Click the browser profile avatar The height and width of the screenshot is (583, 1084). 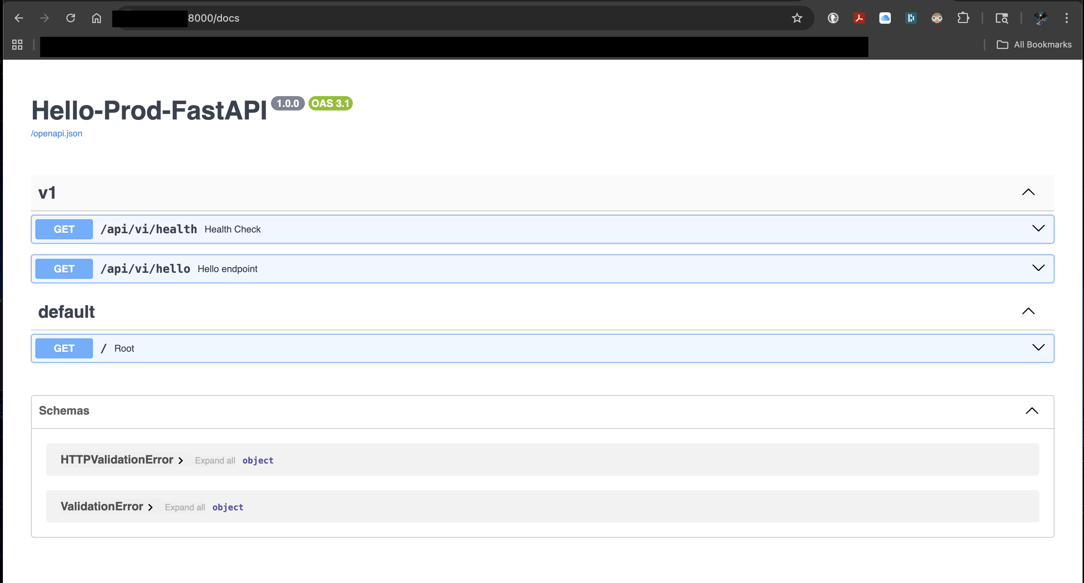[x=1041, y=18]
